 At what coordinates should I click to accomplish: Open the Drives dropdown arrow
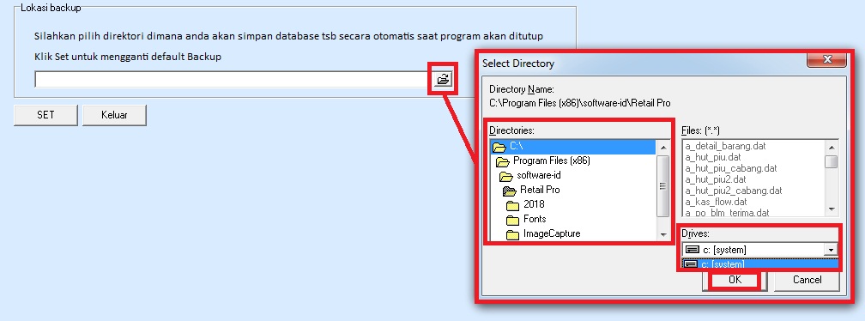pos(831,250)
